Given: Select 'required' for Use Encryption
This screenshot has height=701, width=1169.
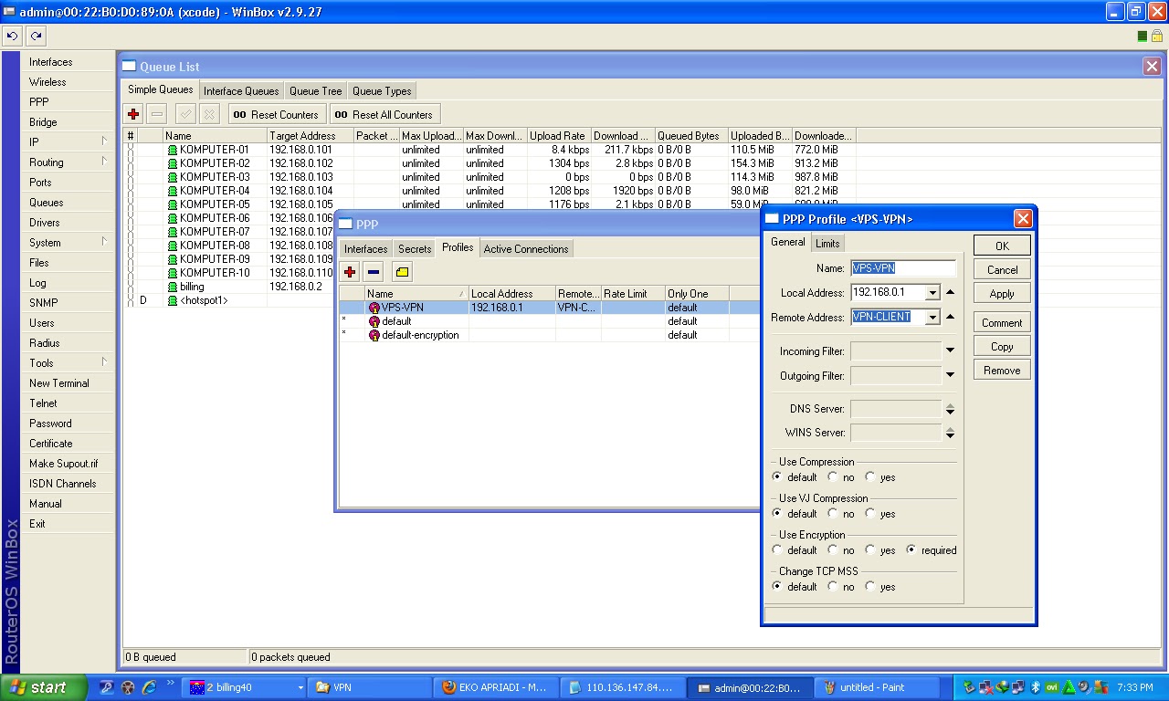Looking at the screenshot, I should coord(911,550).
